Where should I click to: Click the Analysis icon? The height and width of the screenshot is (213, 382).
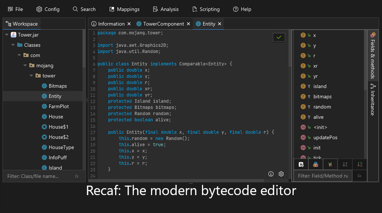(155, 9)
